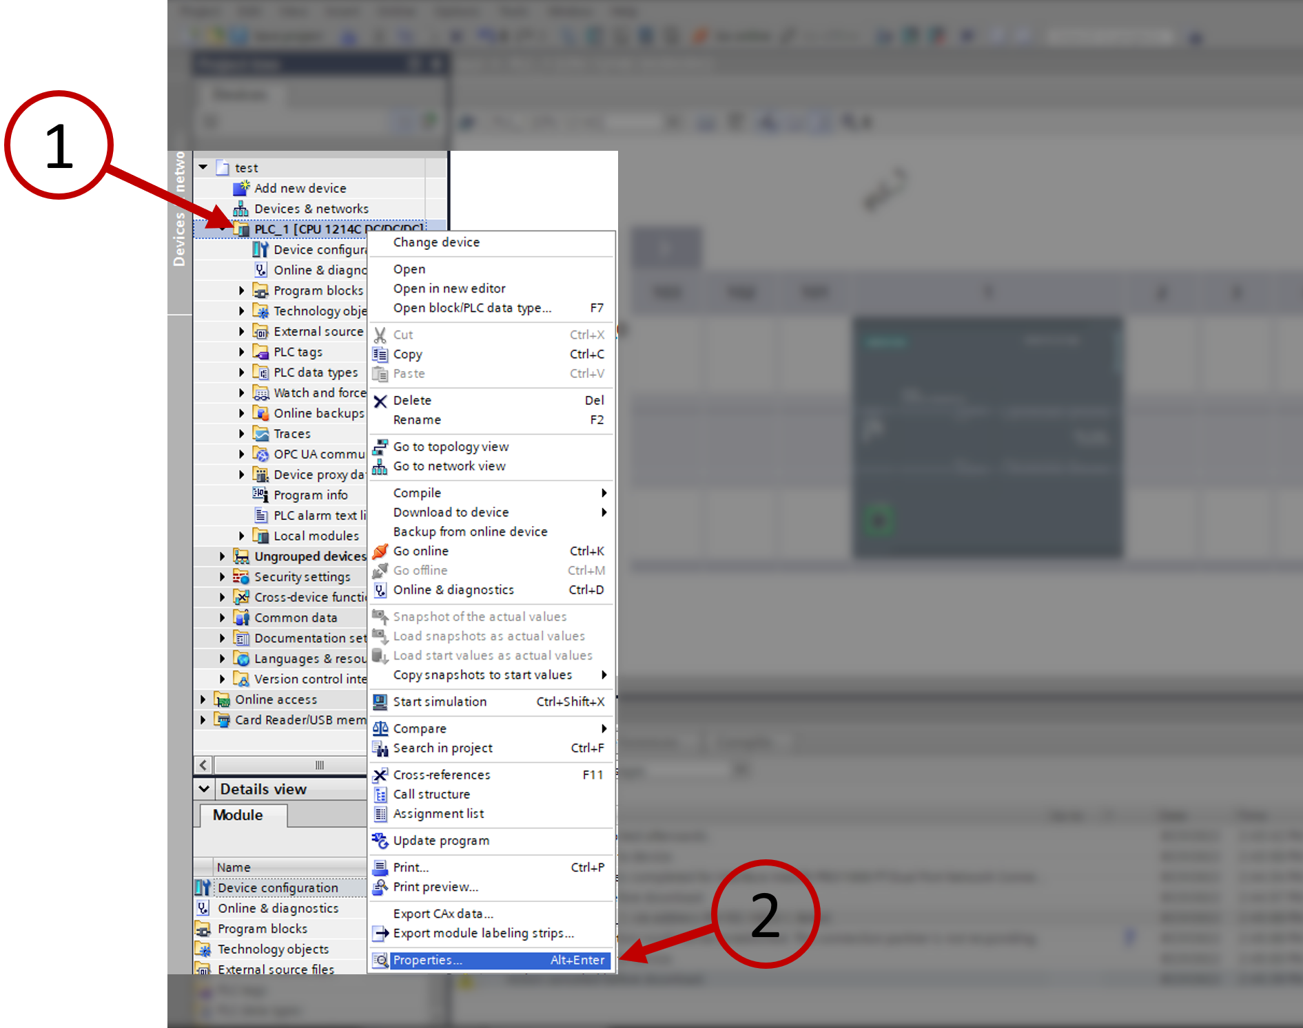Select Change device from the context menu

point(436,242)
